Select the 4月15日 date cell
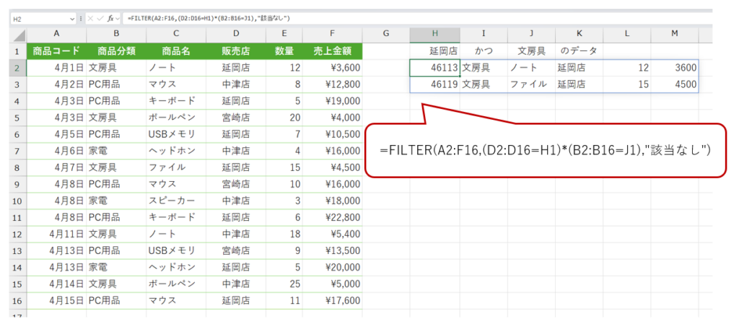This screenshot has height=319, width=739. tap(56, 300)
